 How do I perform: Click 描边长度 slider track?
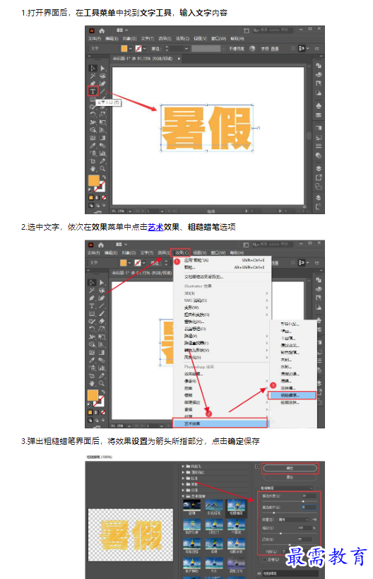pyautogui.click(x=288, y=501)
